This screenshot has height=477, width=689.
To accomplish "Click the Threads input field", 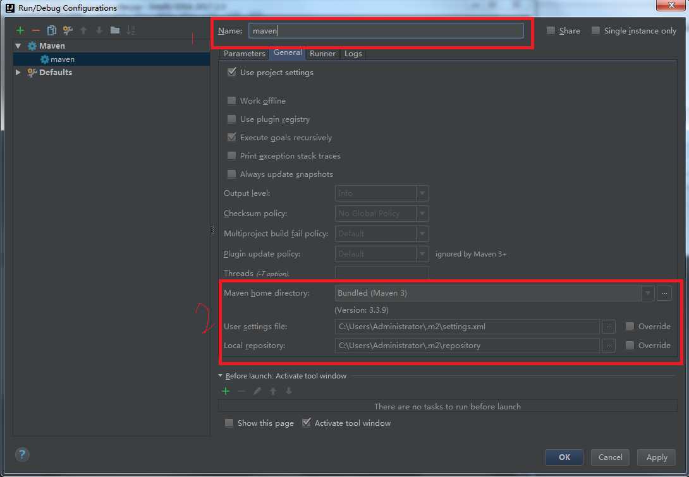I will click(381, 273).
